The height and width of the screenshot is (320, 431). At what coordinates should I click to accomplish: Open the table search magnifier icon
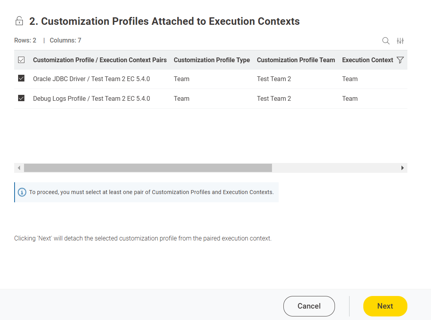[386, 41]
